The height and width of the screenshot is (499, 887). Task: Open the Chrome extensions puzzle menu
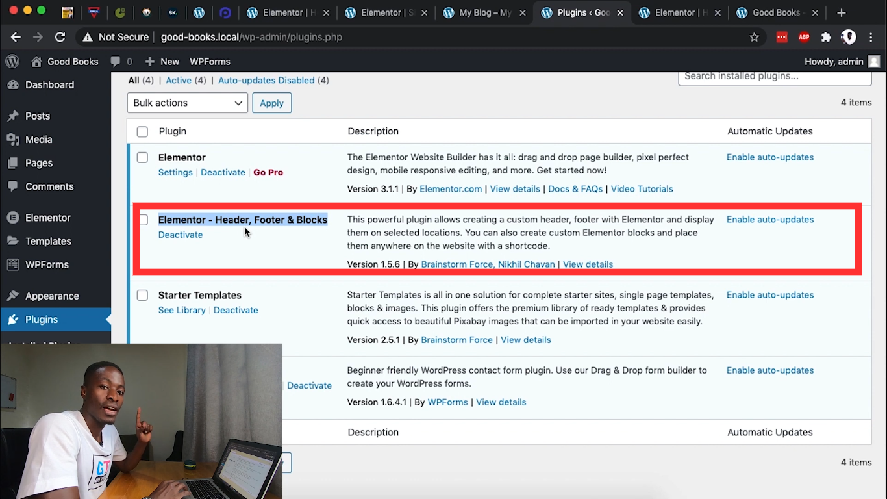[x=826, y=37]
